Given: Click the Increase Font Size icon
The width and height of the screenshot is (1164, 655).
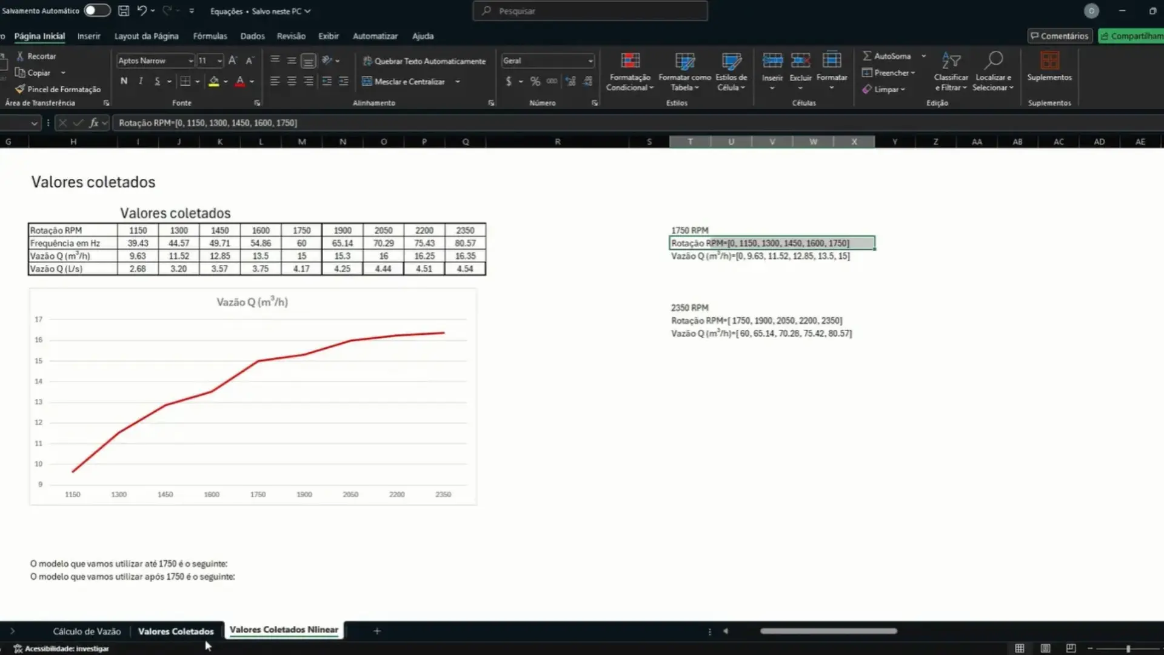Looking at the screenshot, I should [233, 61].
